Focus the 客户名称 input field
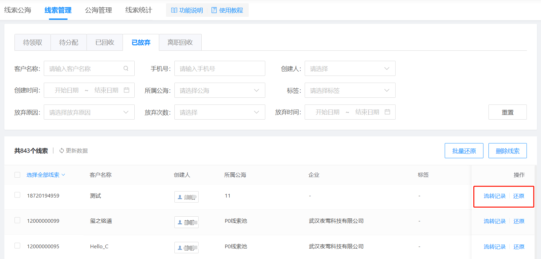541x259 pixels. [x=89, y=69]
